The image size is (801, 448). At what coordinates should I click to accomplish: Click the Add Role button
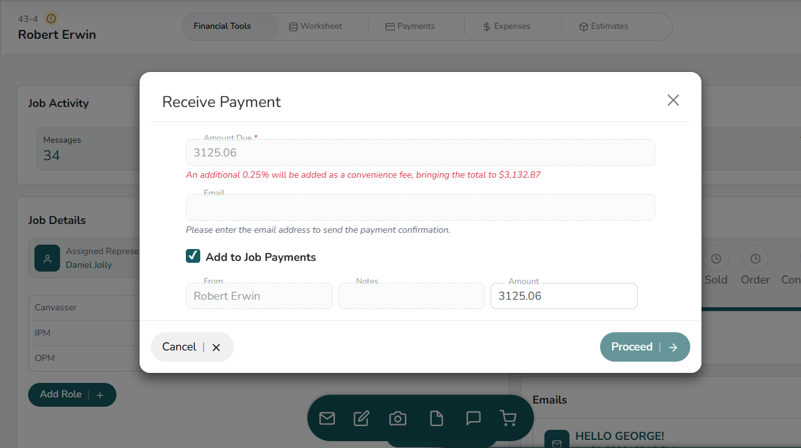pos(72,395)
